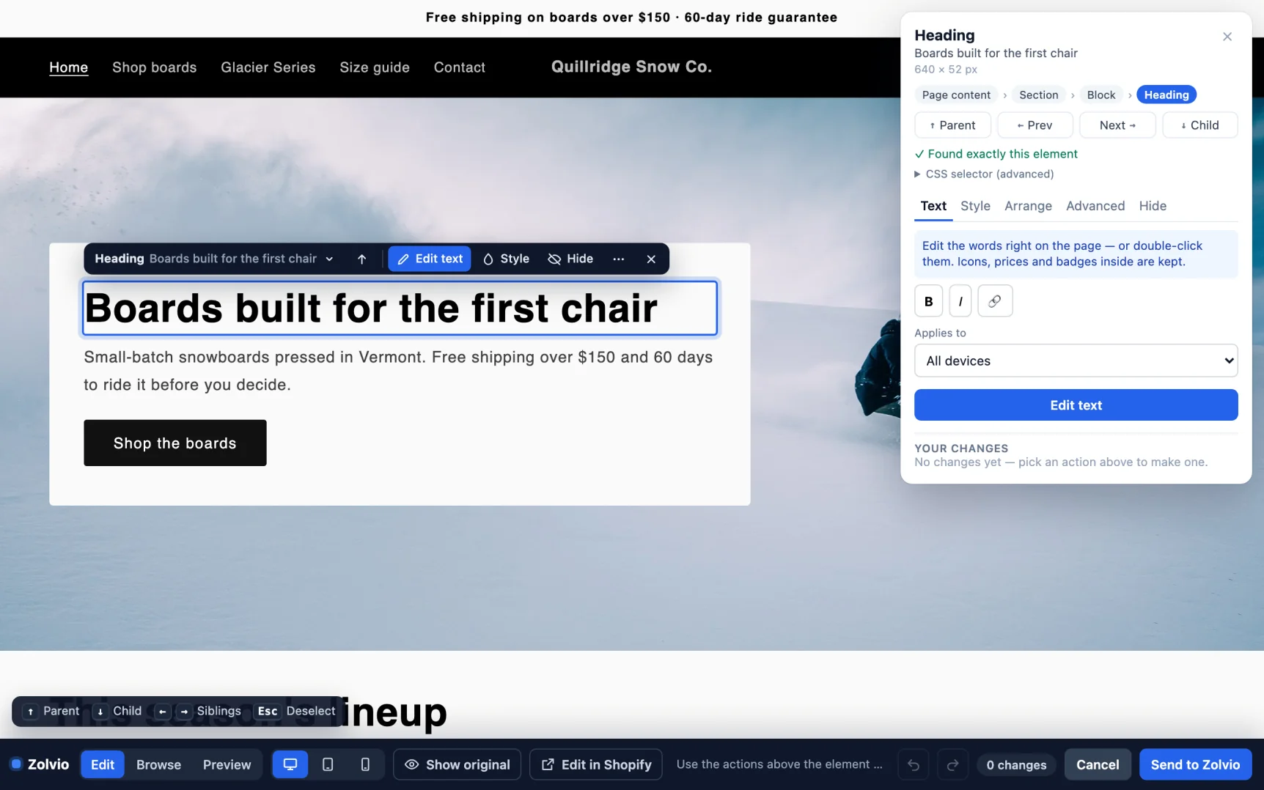The height and width of the screenshot is (790, 1264).
Task: Open Glacier Series nav link
Action: pyautogui.click(x=268, y=67)
